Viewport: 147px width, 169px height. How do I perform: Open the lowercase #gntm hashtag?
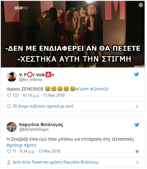(x=30, y=145)
